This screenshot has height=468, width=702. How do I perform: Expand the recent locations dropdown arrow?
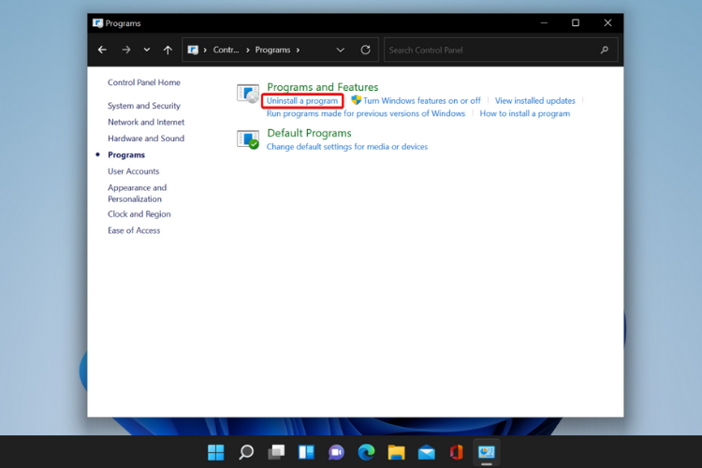tap(147, 50)
